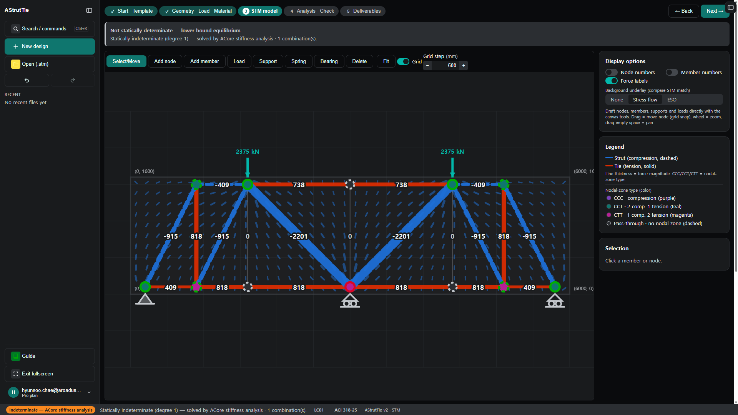
Task: Start a New design
Action: point(50,46)
